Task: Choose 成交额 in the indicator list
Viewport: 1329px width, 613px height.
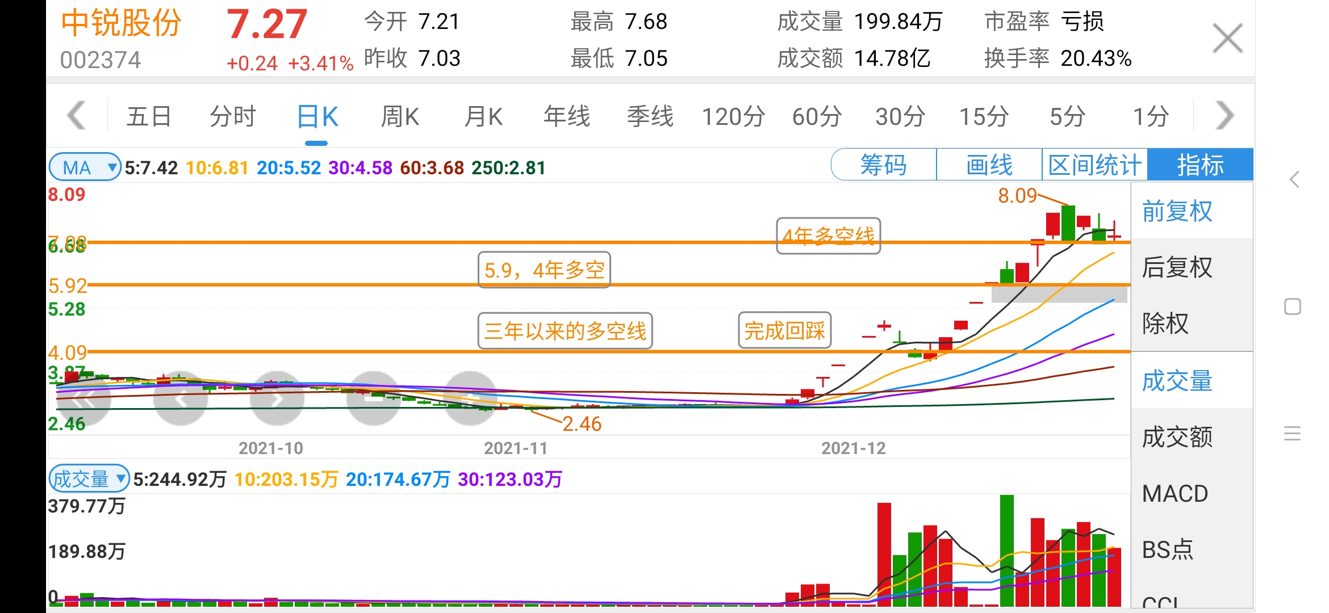Action: point(1192,437)
